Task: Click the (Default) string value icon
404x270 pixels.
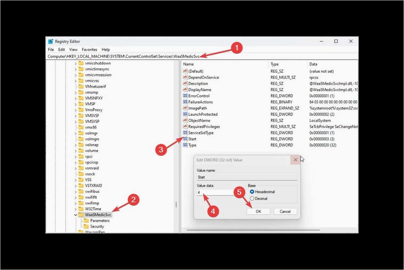Action: 185,71
